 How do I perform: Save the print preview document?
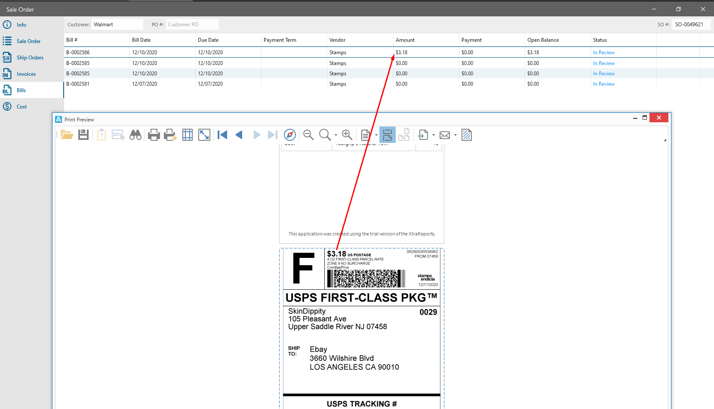click(x=83, y=135)
